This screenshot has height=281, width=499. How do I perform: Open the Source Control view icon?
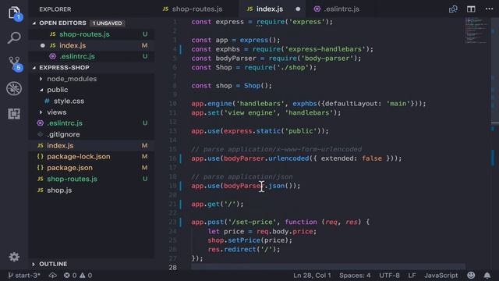click(15, 64)
